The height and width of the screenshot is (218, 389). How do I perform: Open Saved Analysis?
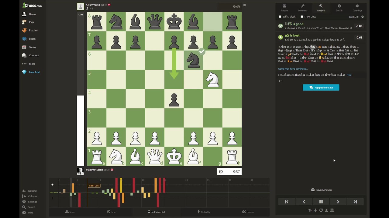[321, 190]
